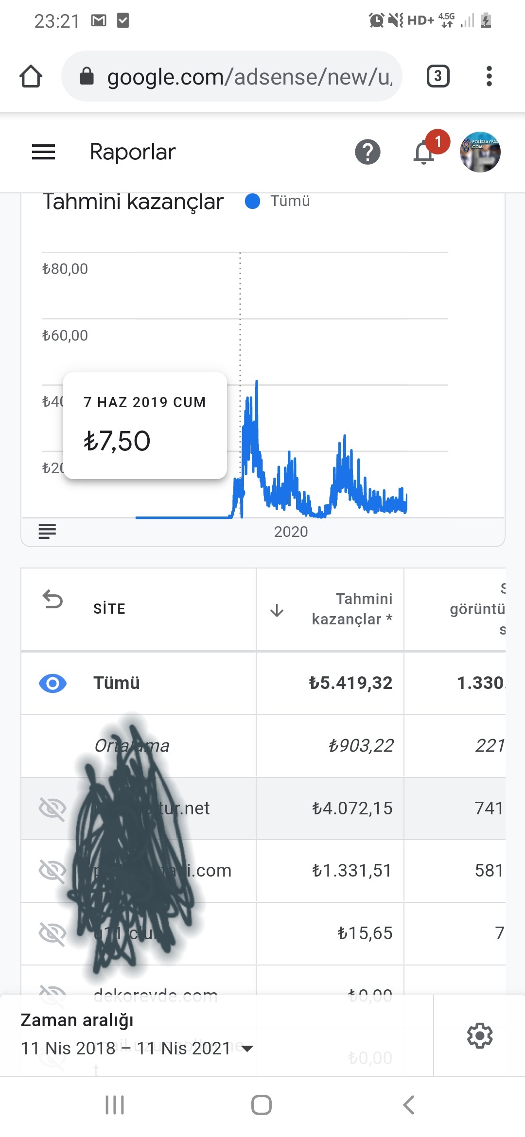Screen dimensions: 525x1137
Task: Show the ₺1.331,51 site row on chart
Action: coord(52,871)
